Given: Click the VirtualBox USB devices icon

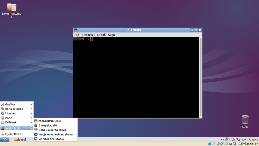Looking at the screenshot, I should coord(218,144).
